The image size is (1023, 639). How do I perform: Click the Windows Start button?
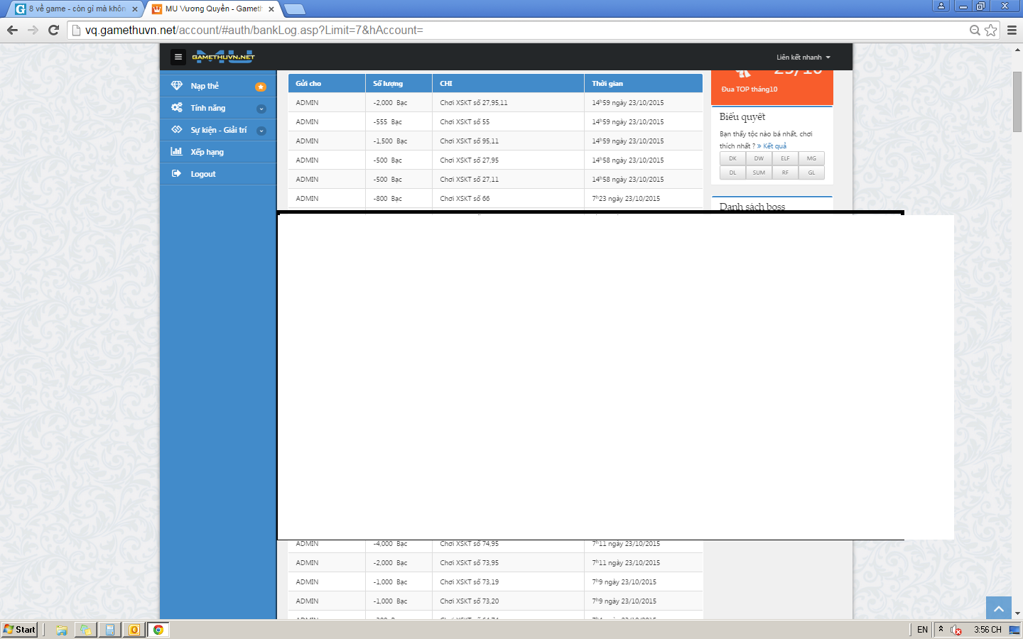pyautogui.click(x=20, y=630)
